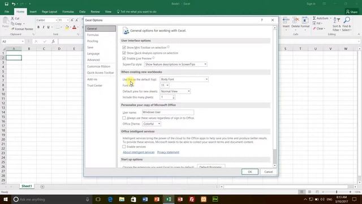The height and width of the screenshot is (204, 362).
Task: Open the Windows Start menu
Action: click(x=5, y=199)
